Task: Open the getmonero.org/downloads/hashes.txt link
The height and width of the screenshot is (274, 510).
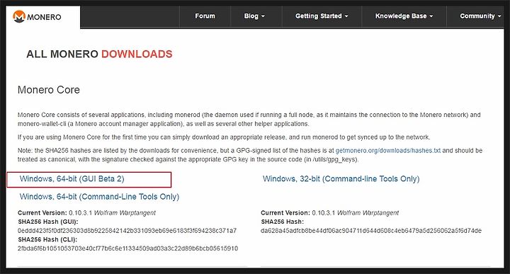Action: tap(388, 151)
